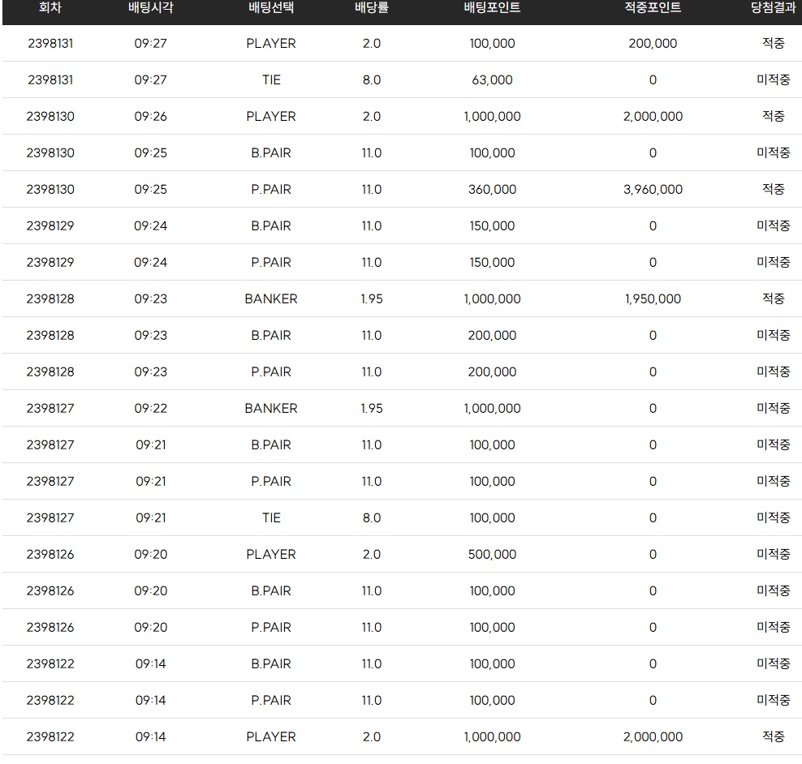This screenshot has width=802, height=764.
Task: Select the 배팅선택 column header
Action: (271, 7)
